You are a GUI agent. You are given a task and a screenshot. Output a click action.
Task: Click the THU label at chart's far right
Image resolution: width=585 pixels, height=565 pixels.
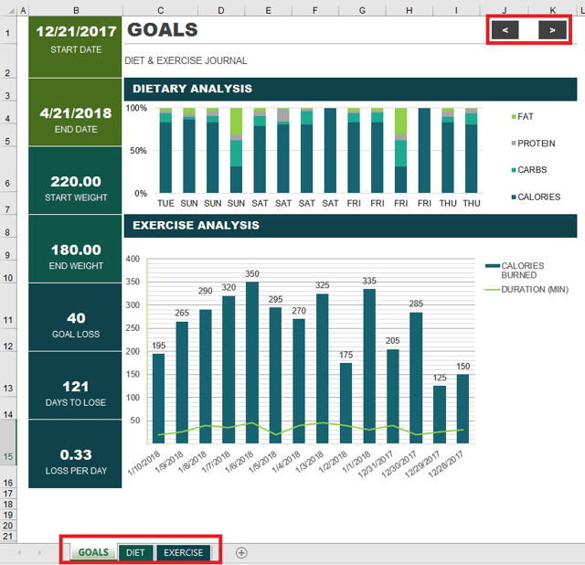[x=472, y=203]
